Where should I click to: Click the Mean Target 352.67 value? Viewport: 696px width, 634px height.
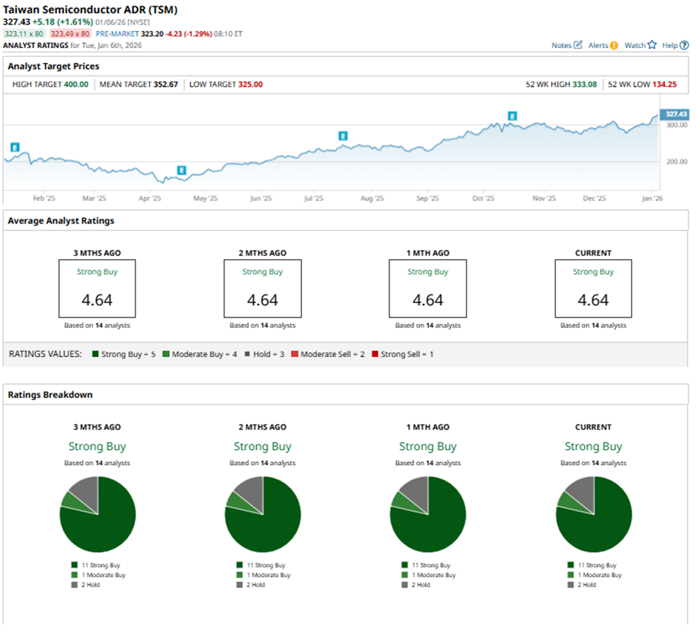tap(167, 84)
